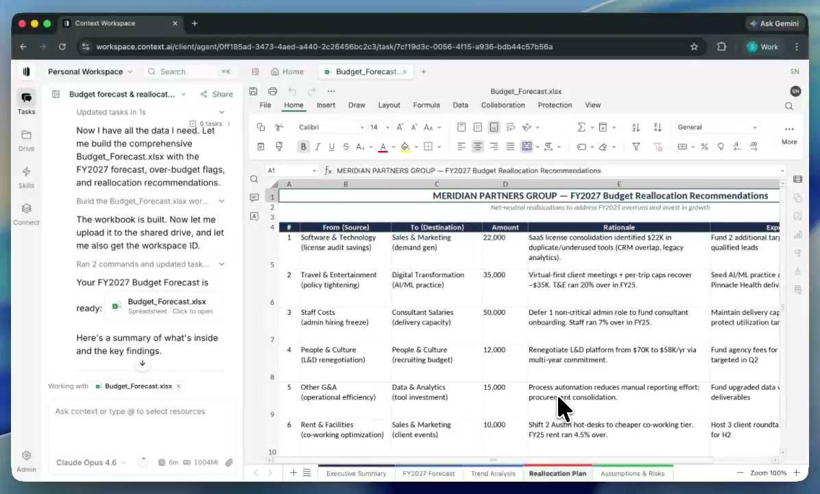Switch to the Trend Analysis sheet tab

[492, 473]
